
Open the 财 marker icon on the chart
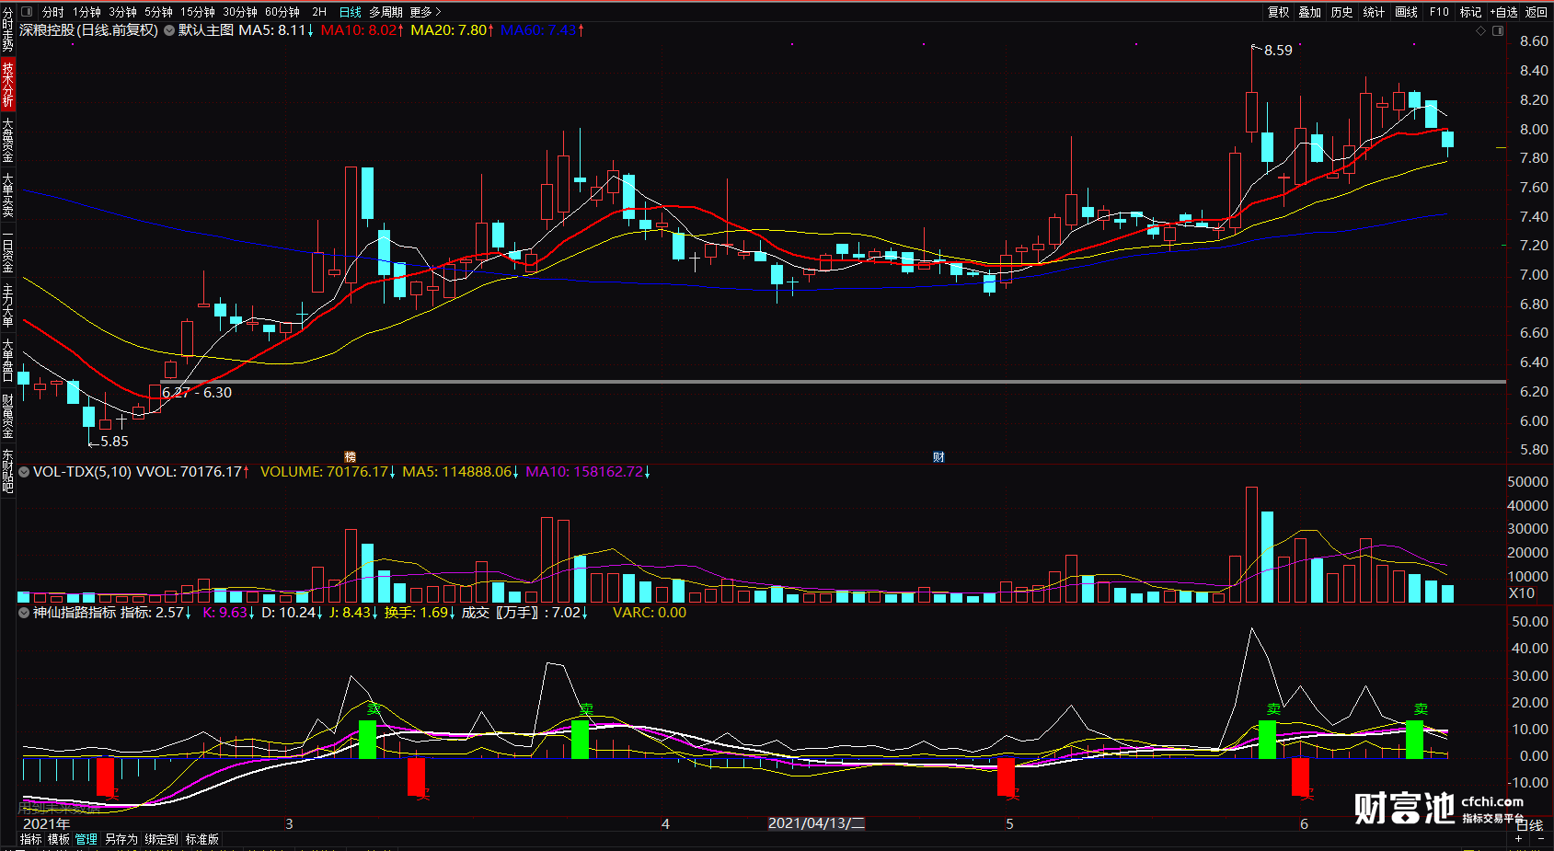tap(938, 456)
